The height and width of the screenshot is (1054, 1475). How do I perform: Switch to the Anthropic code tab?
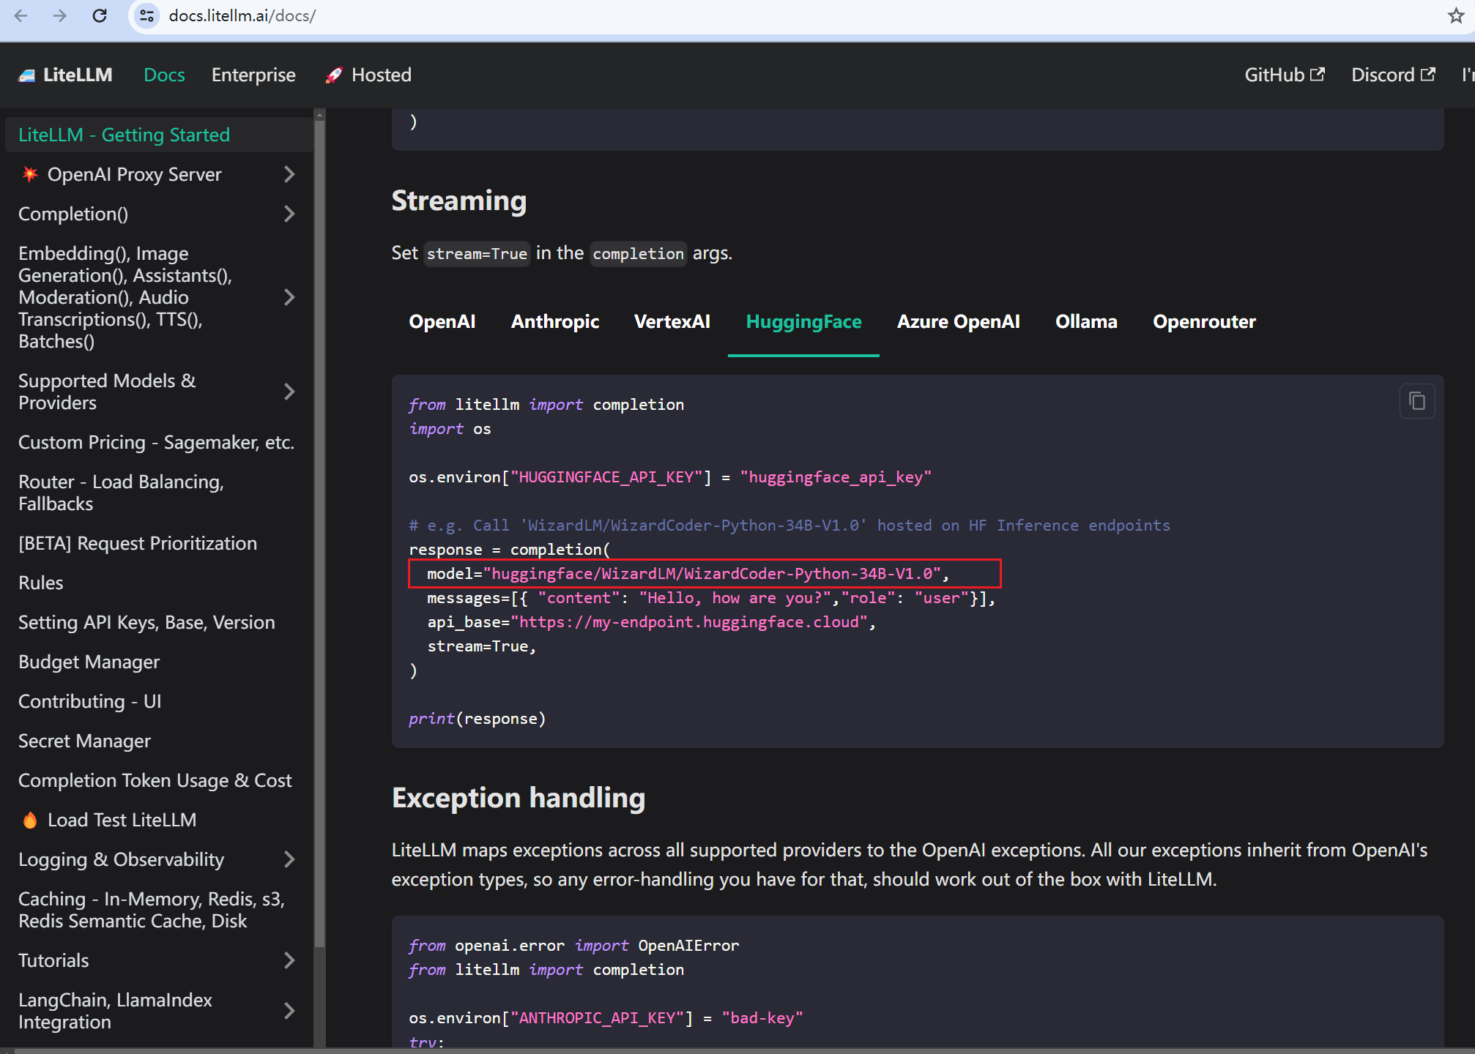point(554,322)
